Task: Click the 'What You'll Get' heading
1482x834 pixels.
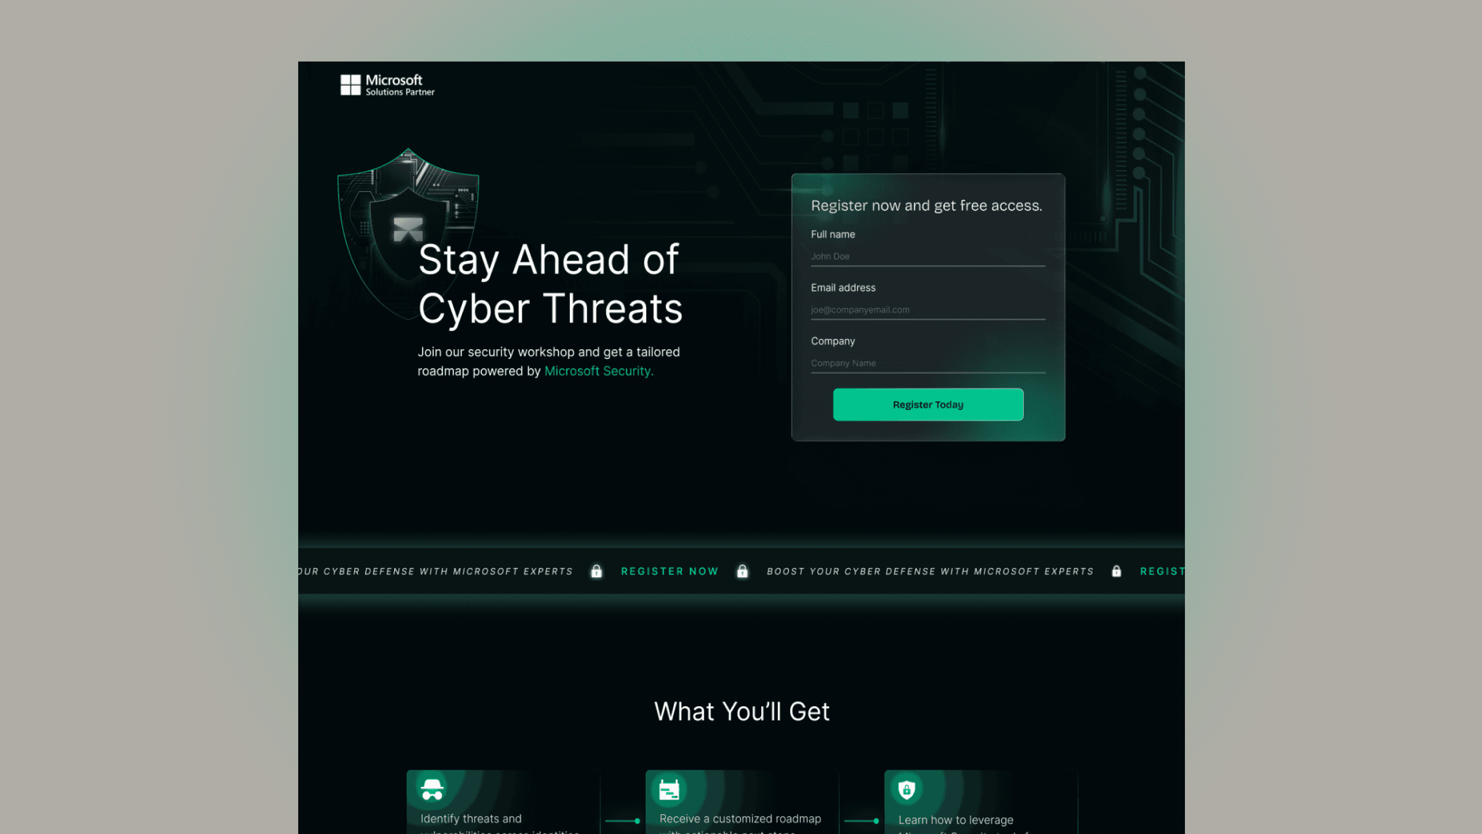Action: point(742,711)
